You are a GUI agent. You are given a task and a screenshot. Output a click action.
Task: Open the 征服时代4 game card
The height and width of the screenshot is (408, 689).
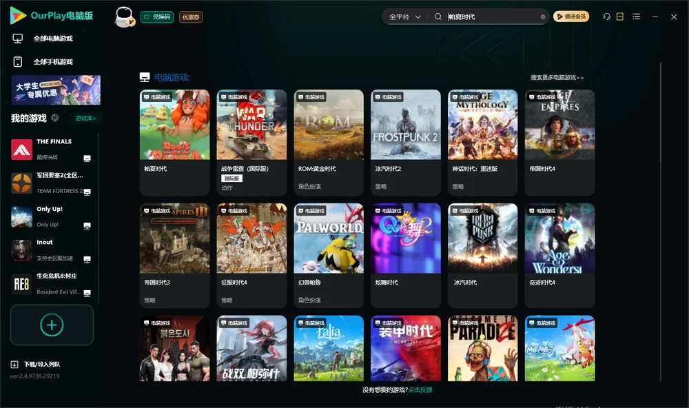[x=251, y=256]
